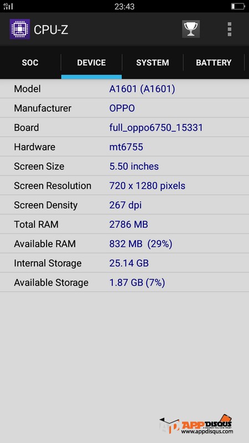The width and height of the screenshot is (249, 443).
Task: Open the trophy benchmark ranking icon
Action: pyautogui.click(x=191, y=29)
